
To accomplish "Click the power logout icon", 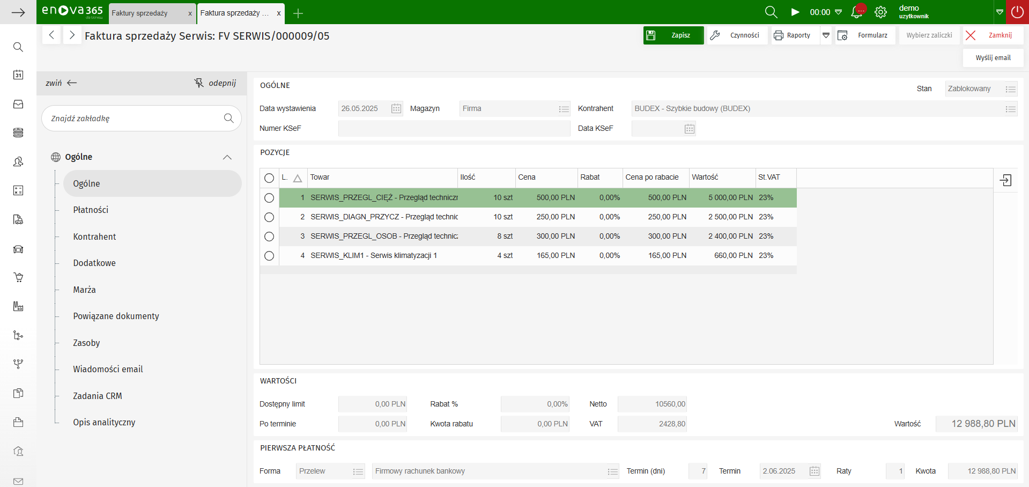I will 1017,12.
